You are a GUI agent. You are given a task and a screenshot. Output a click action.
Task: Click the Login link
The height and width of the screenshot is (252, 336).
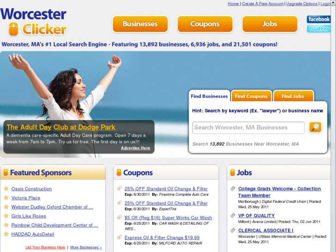coord(325,4)
